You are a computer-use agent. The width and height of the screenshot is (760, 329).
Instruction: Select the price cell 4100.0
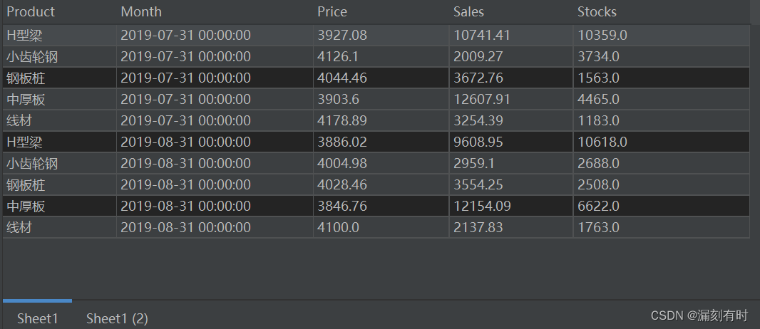(339, 227)
